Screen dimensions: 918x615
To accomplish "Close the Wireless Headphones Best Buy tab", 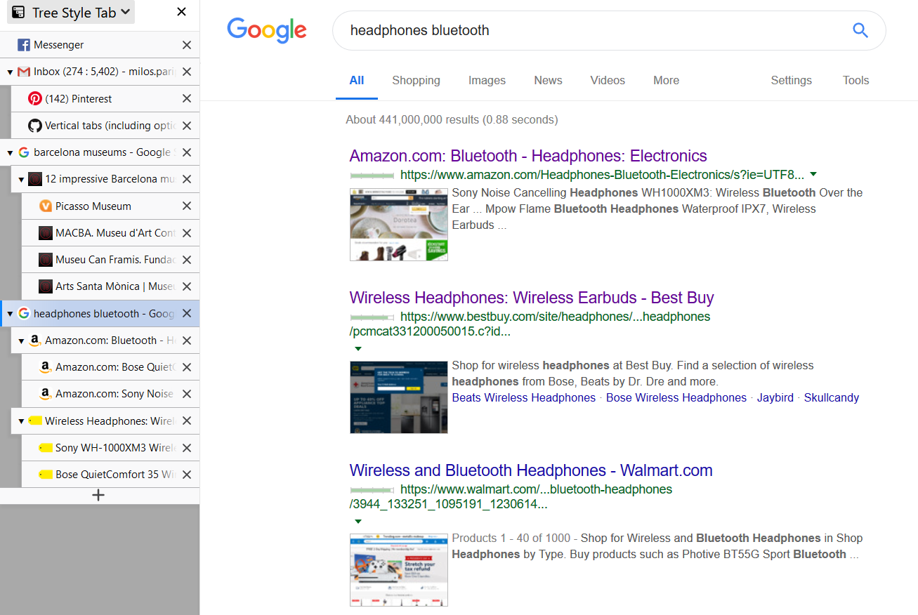I will coord(187,421).
